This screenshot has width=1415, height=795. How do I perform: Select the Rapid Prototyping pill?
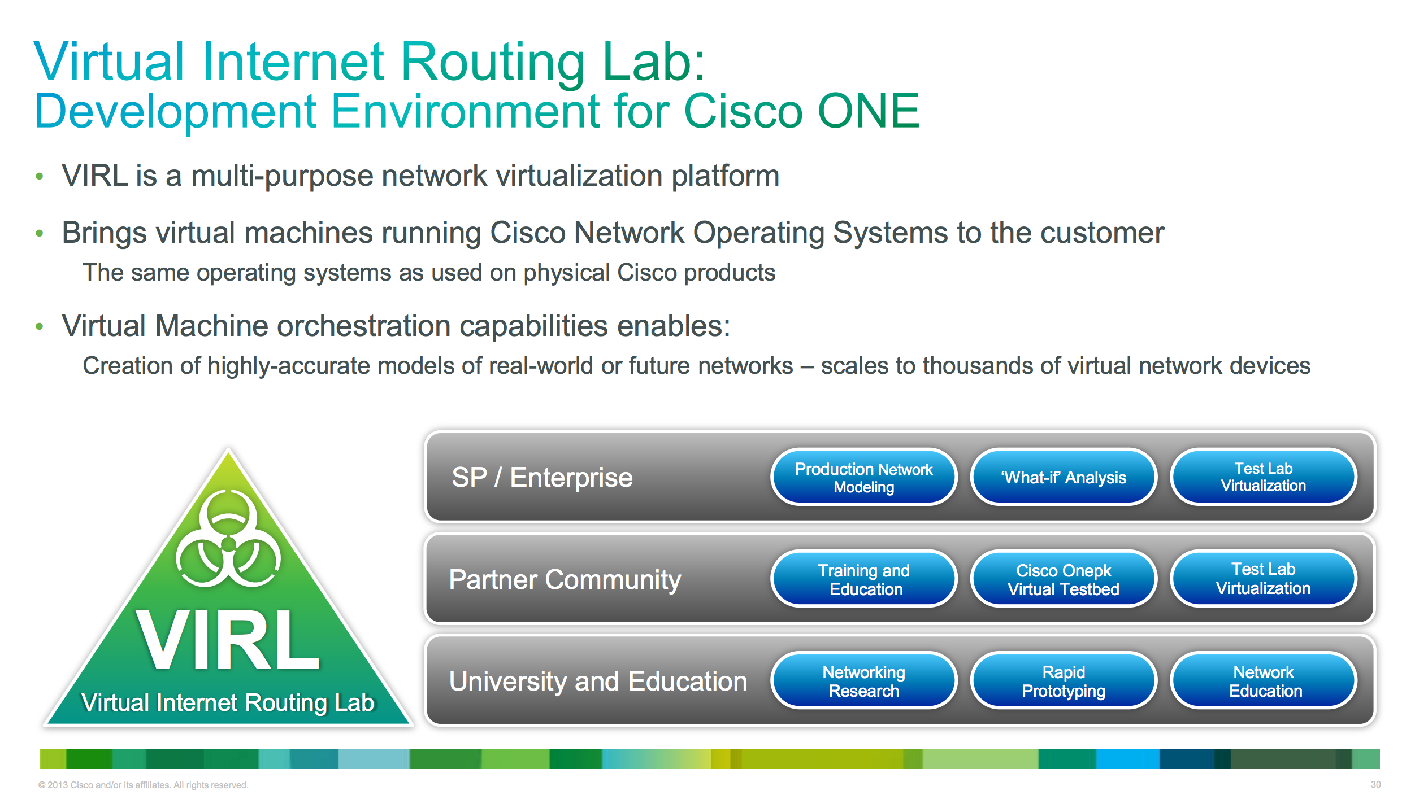[x=1064, y=680]
